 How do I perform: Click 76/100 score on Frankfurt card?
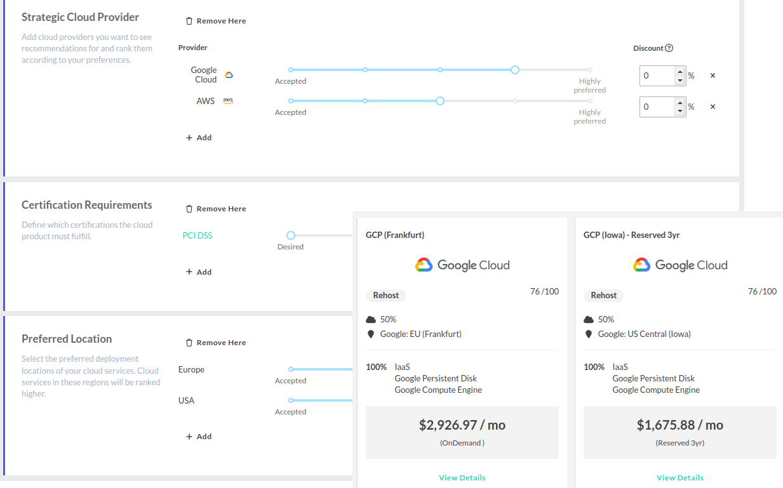[x=545, y=292]
